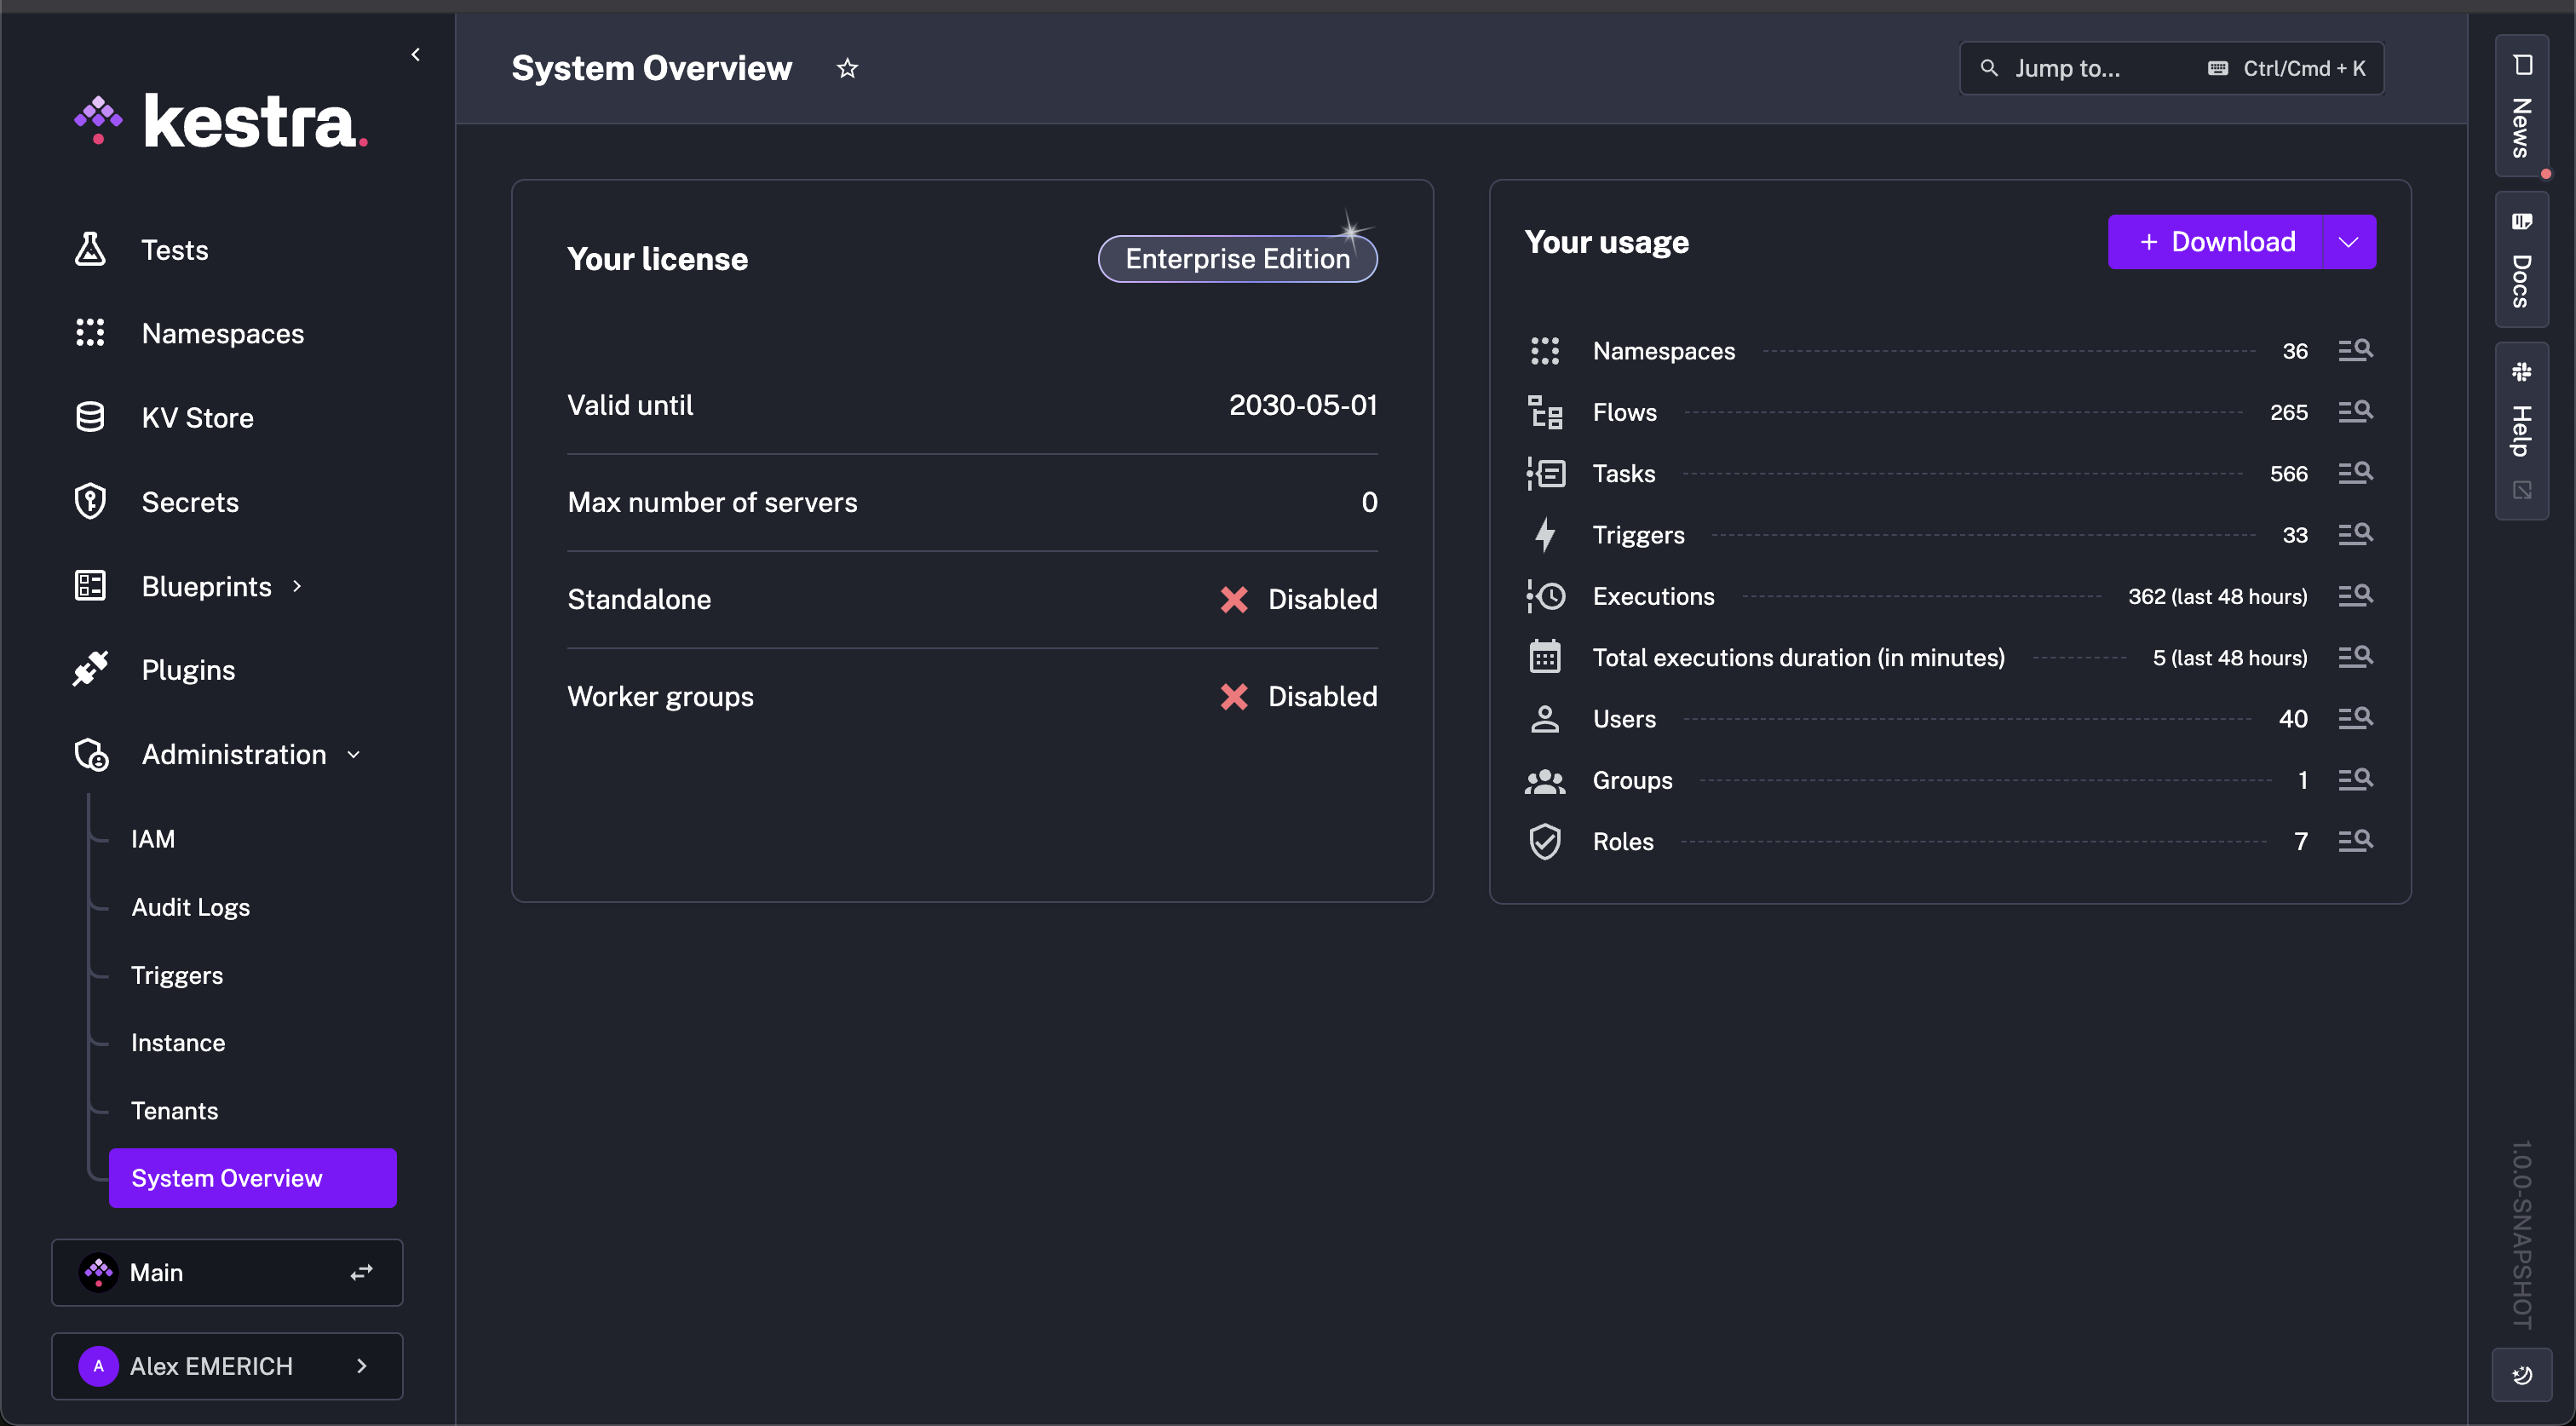Click the kestra logo
This screenshot has width=2576, height=1426.
point(221,122)
